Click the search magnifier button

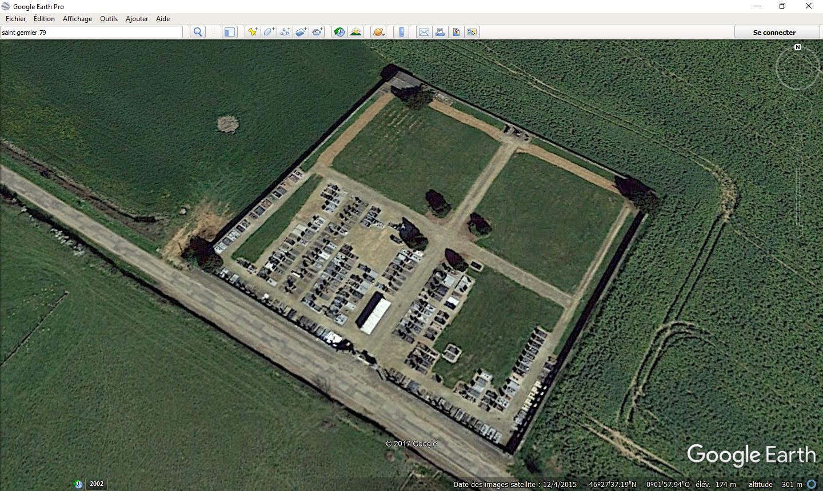tap(198, 32)
